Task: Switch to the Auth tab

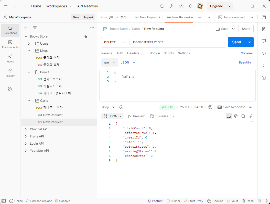Action: point(120,53)
